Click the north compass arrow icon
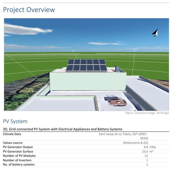 tap(155, 33)
